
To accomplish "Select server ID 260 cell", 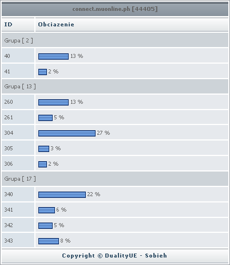I will (x=18, y=102).
